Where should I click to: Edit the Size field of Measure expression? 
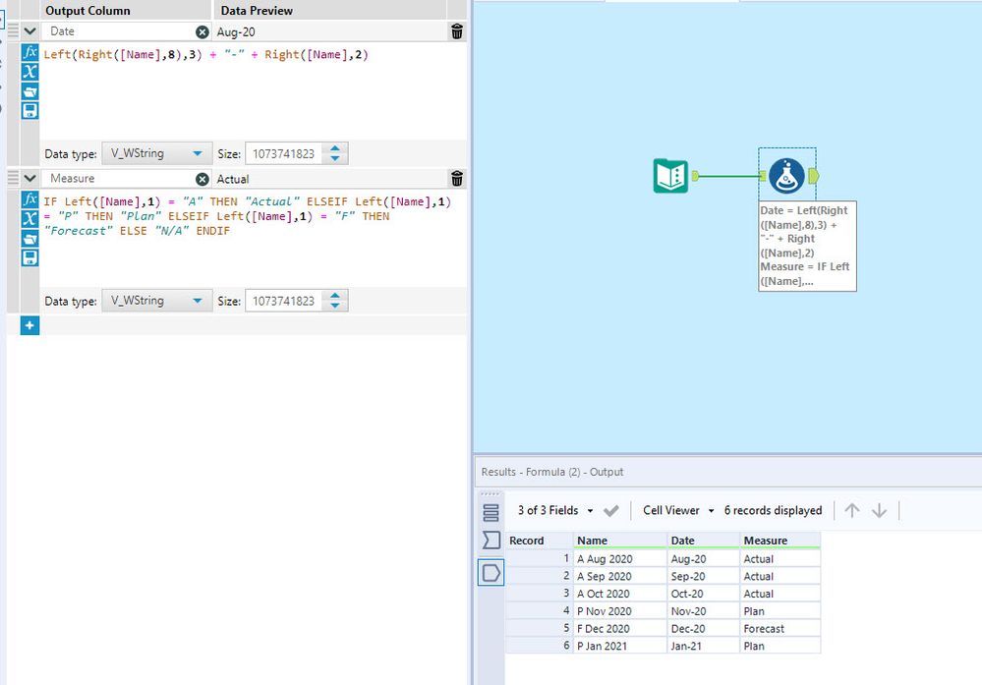[285, 301]
